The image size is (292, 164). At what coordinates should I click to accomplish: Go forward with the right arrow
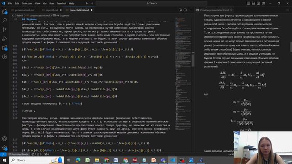point(92,3)
